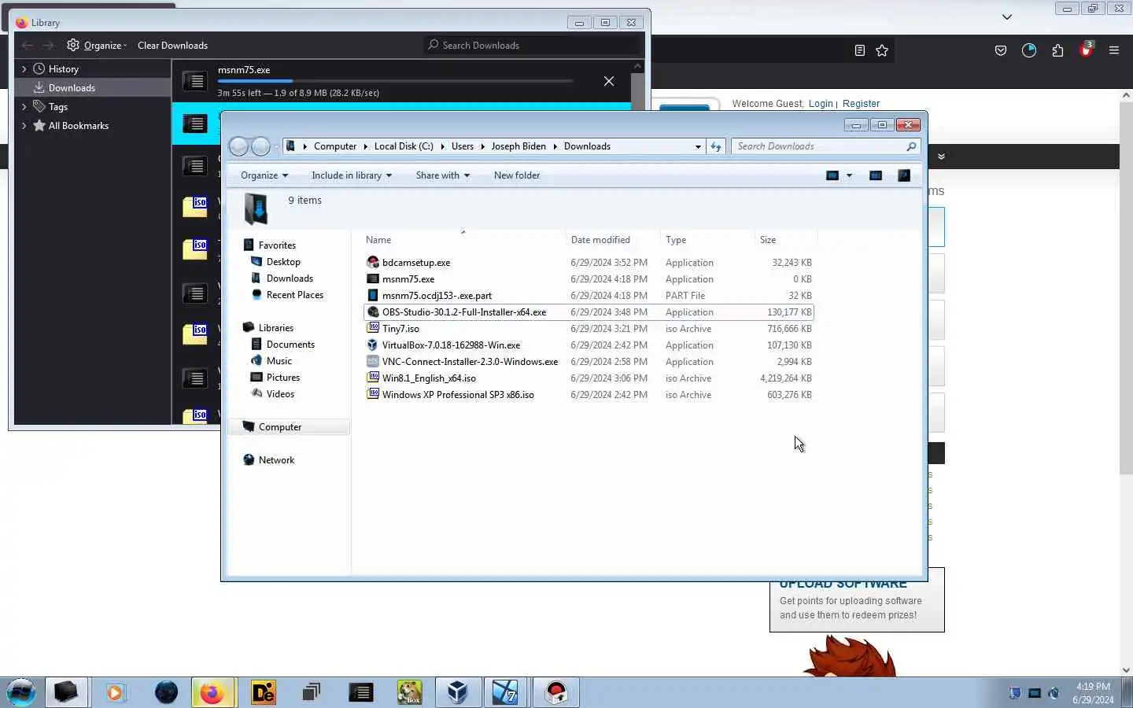
Task: Click the Explorer help icon
Action: coord(904,175)
